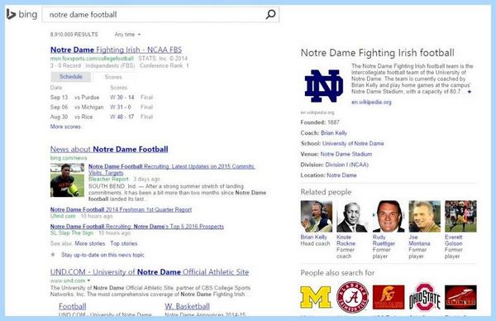Open UND.COM Official Athletic Site result
496x321 pixels.
(150, 272)
